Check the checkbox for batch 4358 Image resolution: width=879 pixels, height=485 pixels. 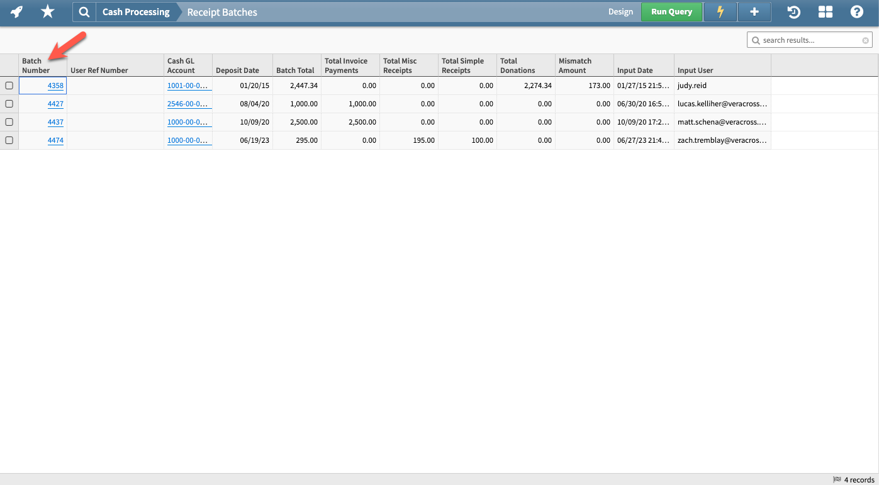coord(9,86)
